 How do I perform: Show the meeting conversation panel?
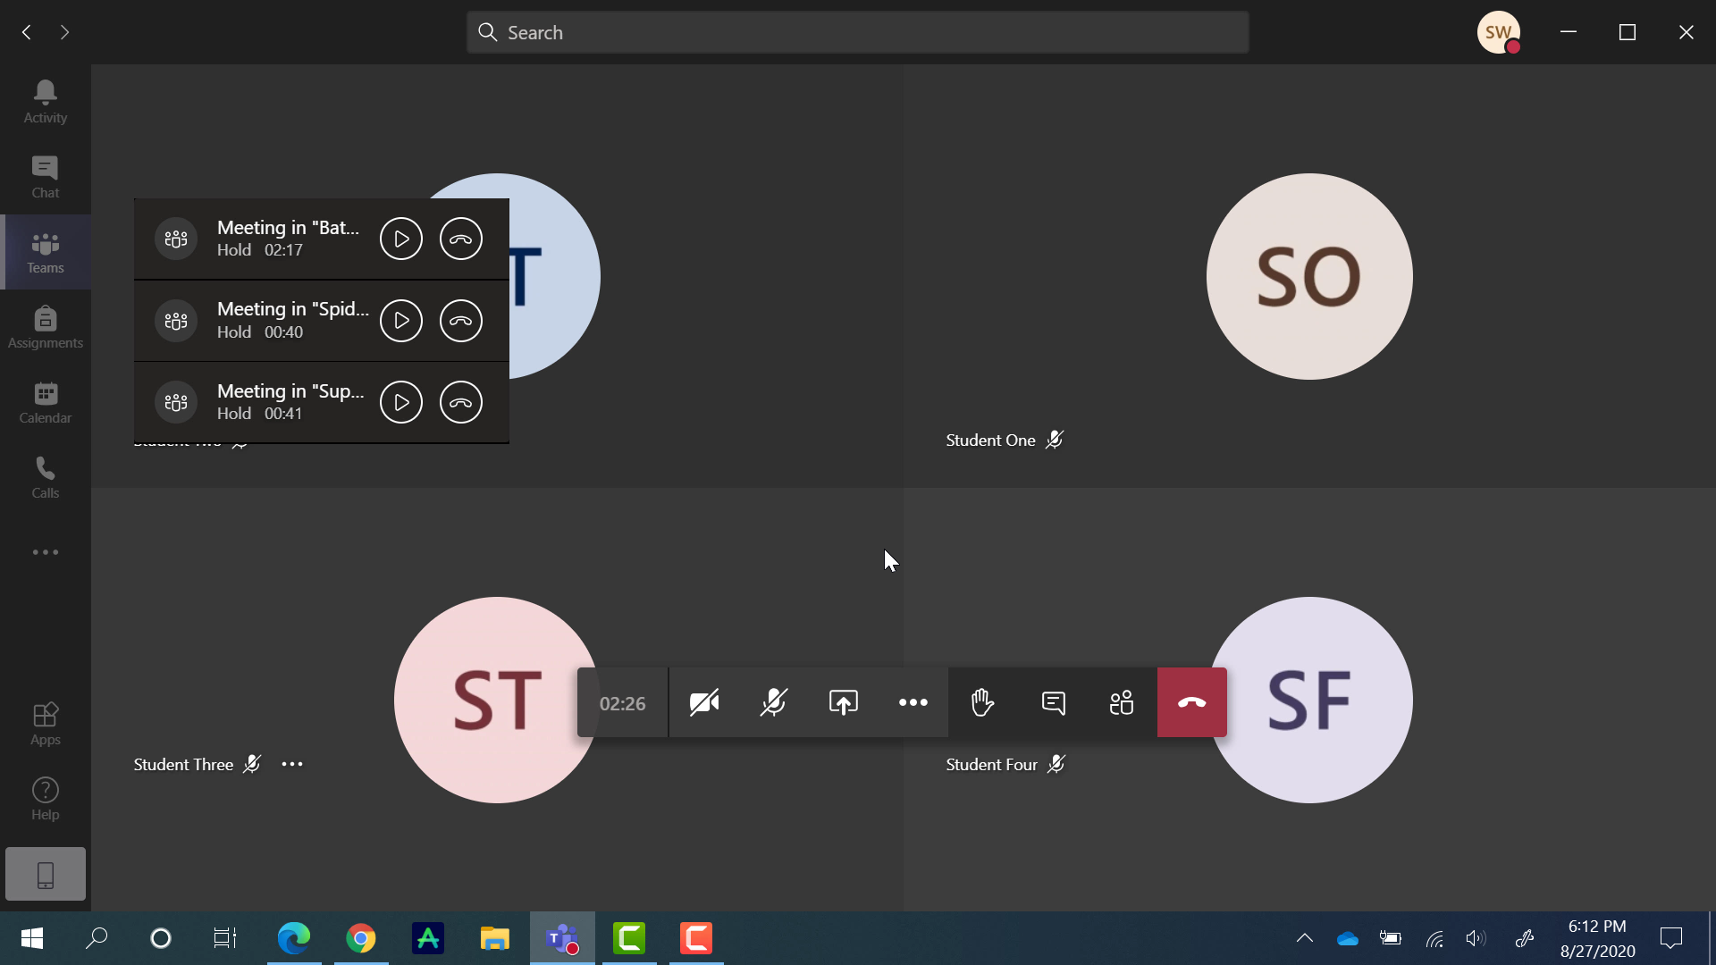[x=1053, y=702]
